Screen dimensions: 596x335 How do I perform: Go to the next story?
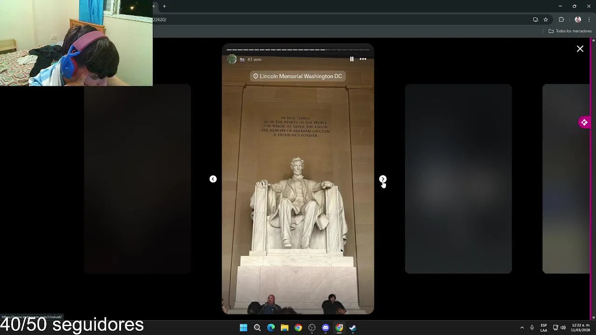[x=383, y=179]
